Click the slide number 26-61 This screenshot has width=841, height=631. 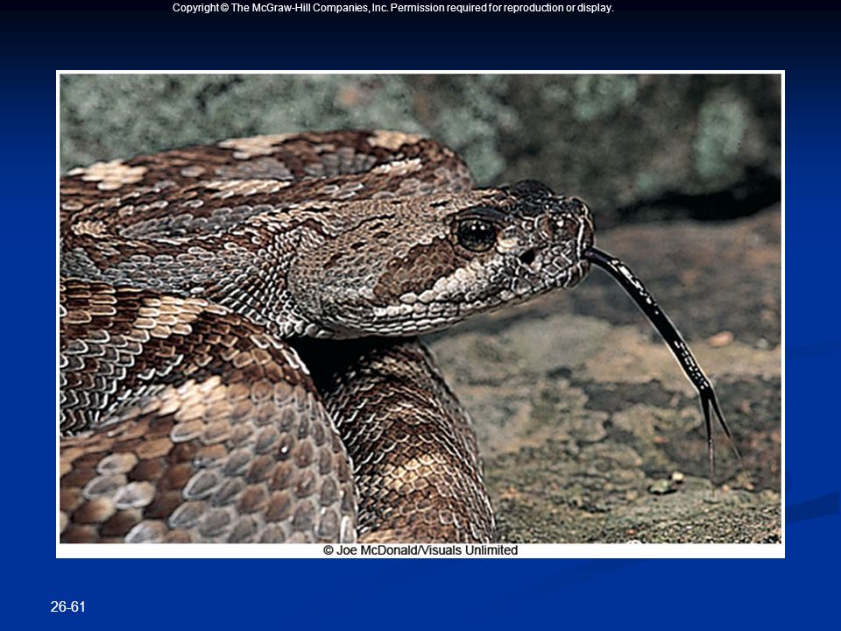[67, 606]
